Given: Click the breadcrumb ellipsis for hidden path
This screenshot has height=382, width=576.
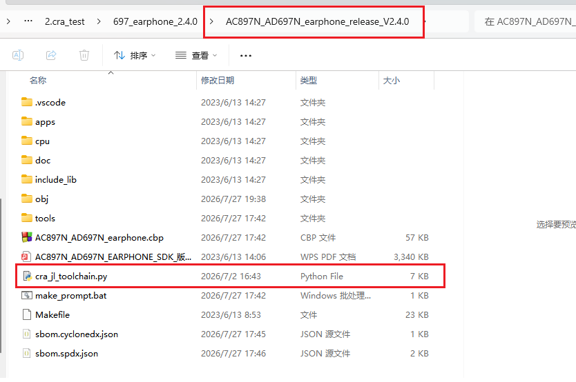Looking at the screenshot, I should pos(28,21).
